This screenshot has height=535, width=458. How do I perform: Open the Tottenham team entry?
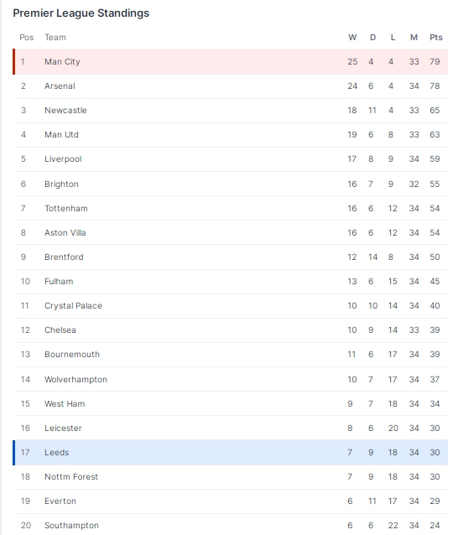point(66,208)
